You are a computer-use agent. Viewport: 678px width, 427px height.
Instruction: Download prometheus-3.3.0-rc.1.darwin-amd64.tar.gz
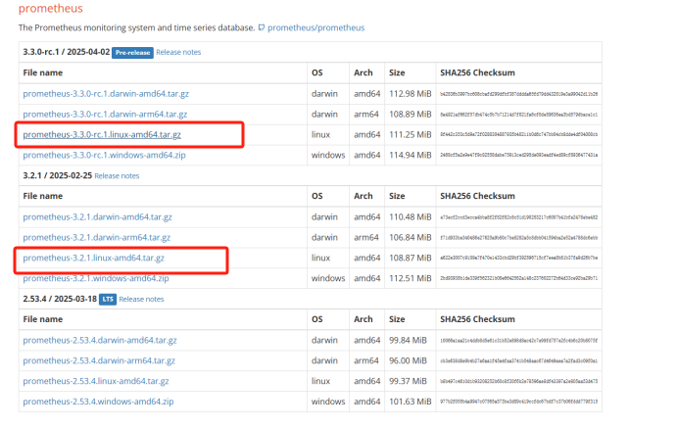tap(106, 94)
